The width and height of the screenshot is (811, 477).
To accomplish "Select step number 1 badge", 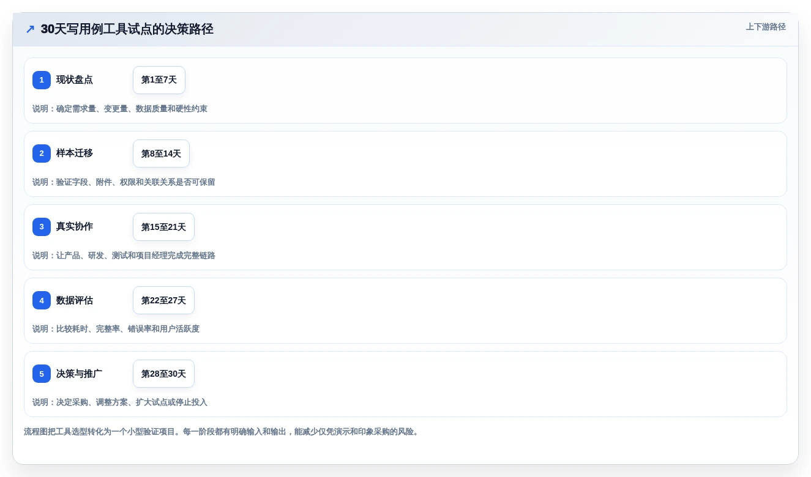I will point(42,80).
